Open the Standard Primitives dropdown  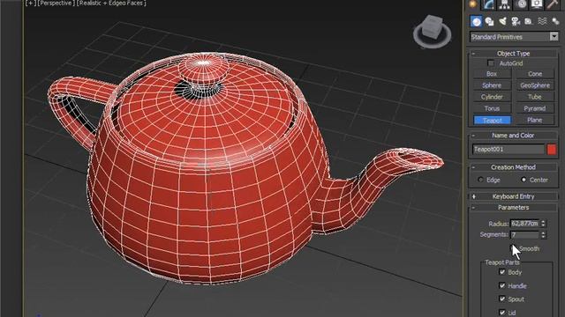click(514, 37)
